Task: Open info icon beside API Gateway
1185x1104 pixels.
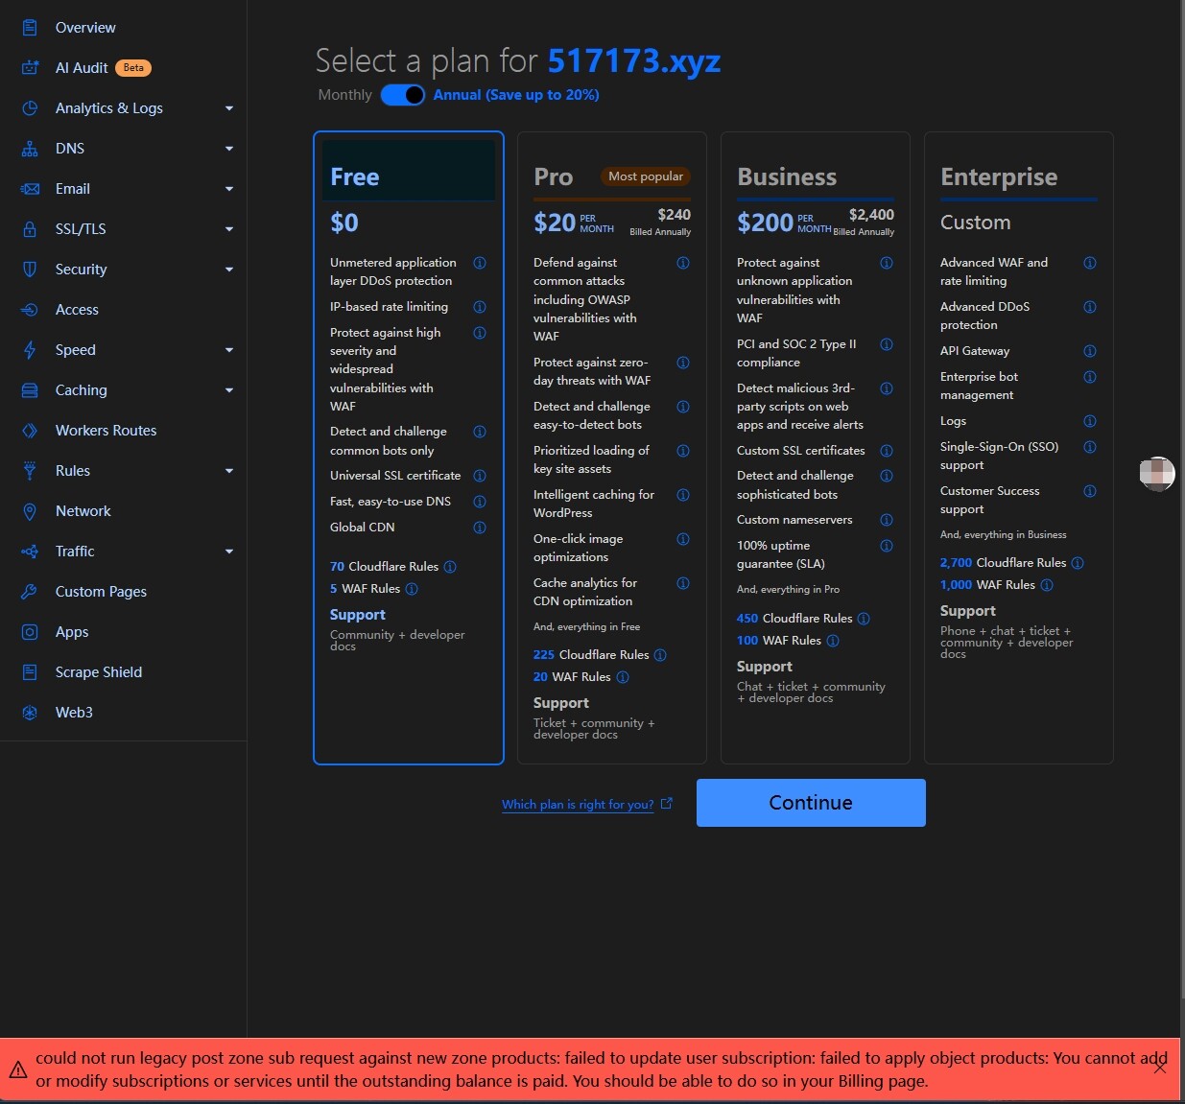Action: point(1090,351)
